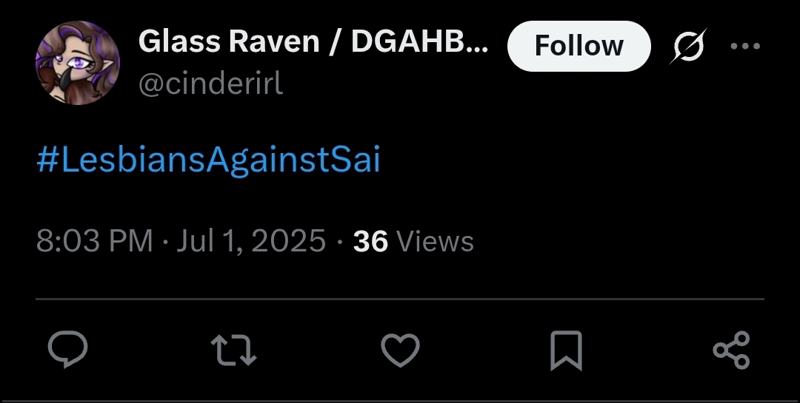Viewport: 800px width, 403px height.
Task: View the Glass Raven profile avatar
Action: coord(78,63)
